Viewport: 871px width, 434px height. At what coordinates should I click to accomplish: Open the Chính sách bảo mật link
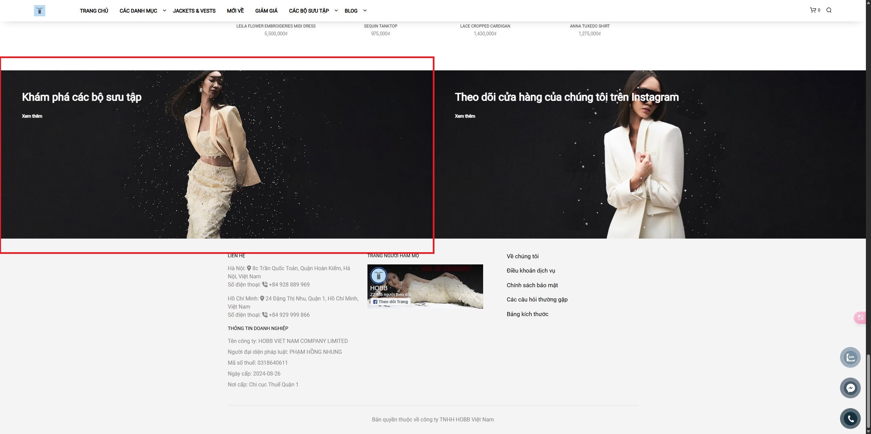click(x=532, y=285)
